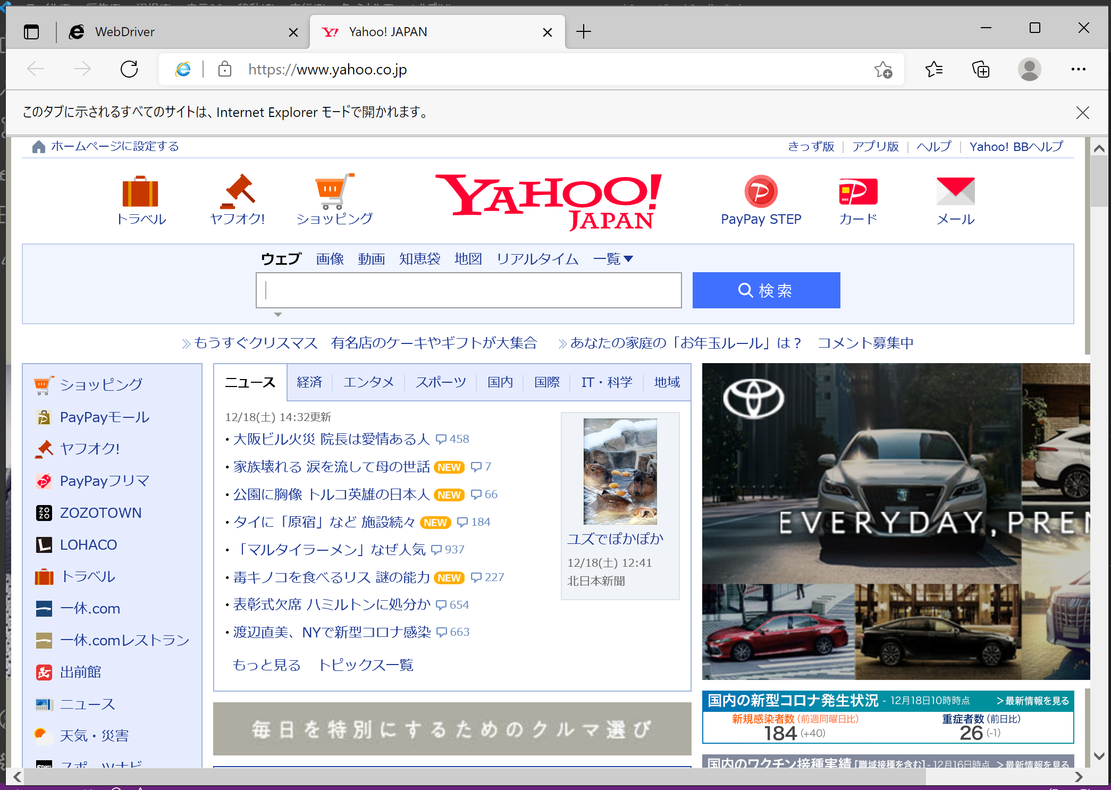Open 最新情報を見る in the コロナ発生状況 panel

pyautogui.click(x=1032, y=701)
